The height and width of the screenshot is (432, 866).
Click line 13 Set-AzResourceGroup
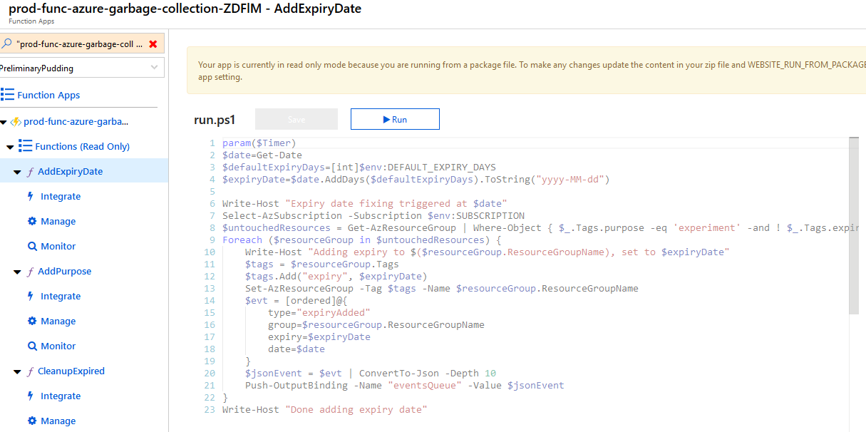[442, 288]
